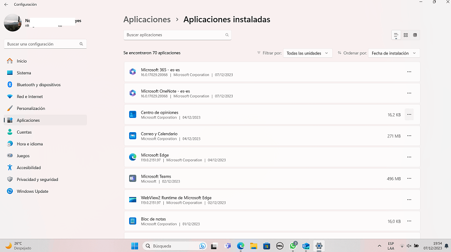This screenshot has width=451, height=252.
Task: Open more options for WebView2 Runtime
Action: coord(409,200)
